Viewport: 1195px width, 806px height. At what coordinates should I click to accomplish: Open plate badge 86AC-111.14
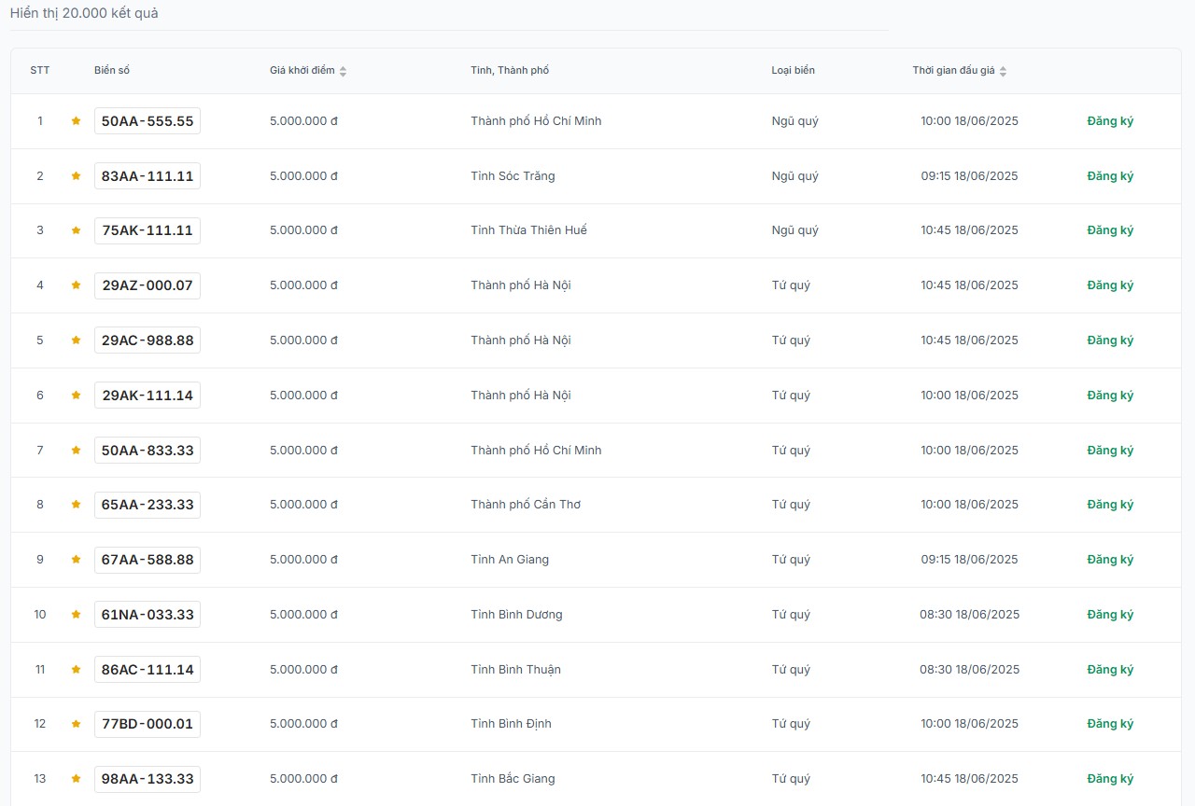(x=148, y=670)
